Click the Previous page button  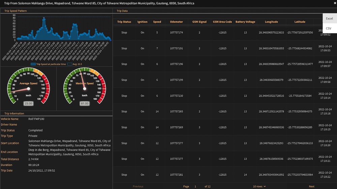(138, 186)
